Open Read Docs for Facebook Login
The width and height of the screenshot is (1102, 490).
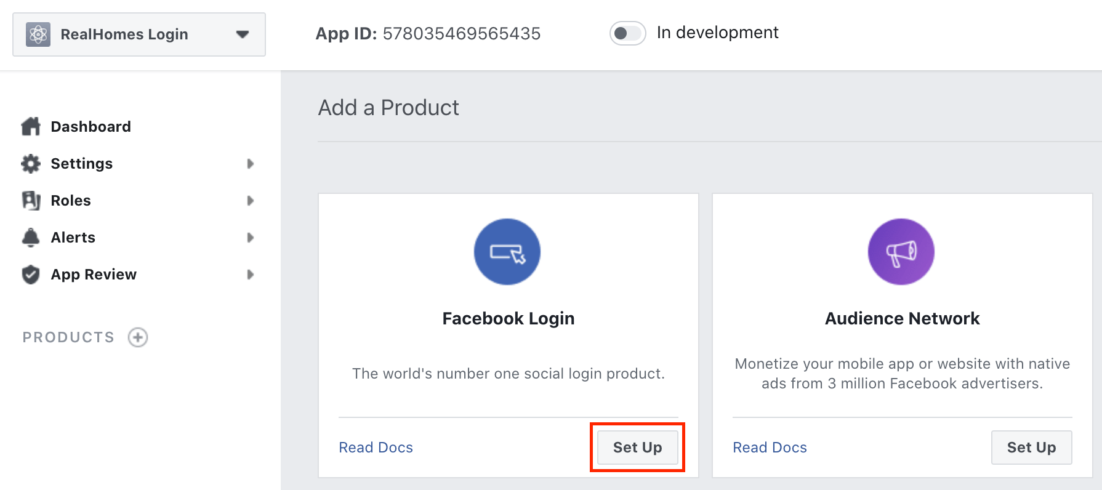(376, 448)
